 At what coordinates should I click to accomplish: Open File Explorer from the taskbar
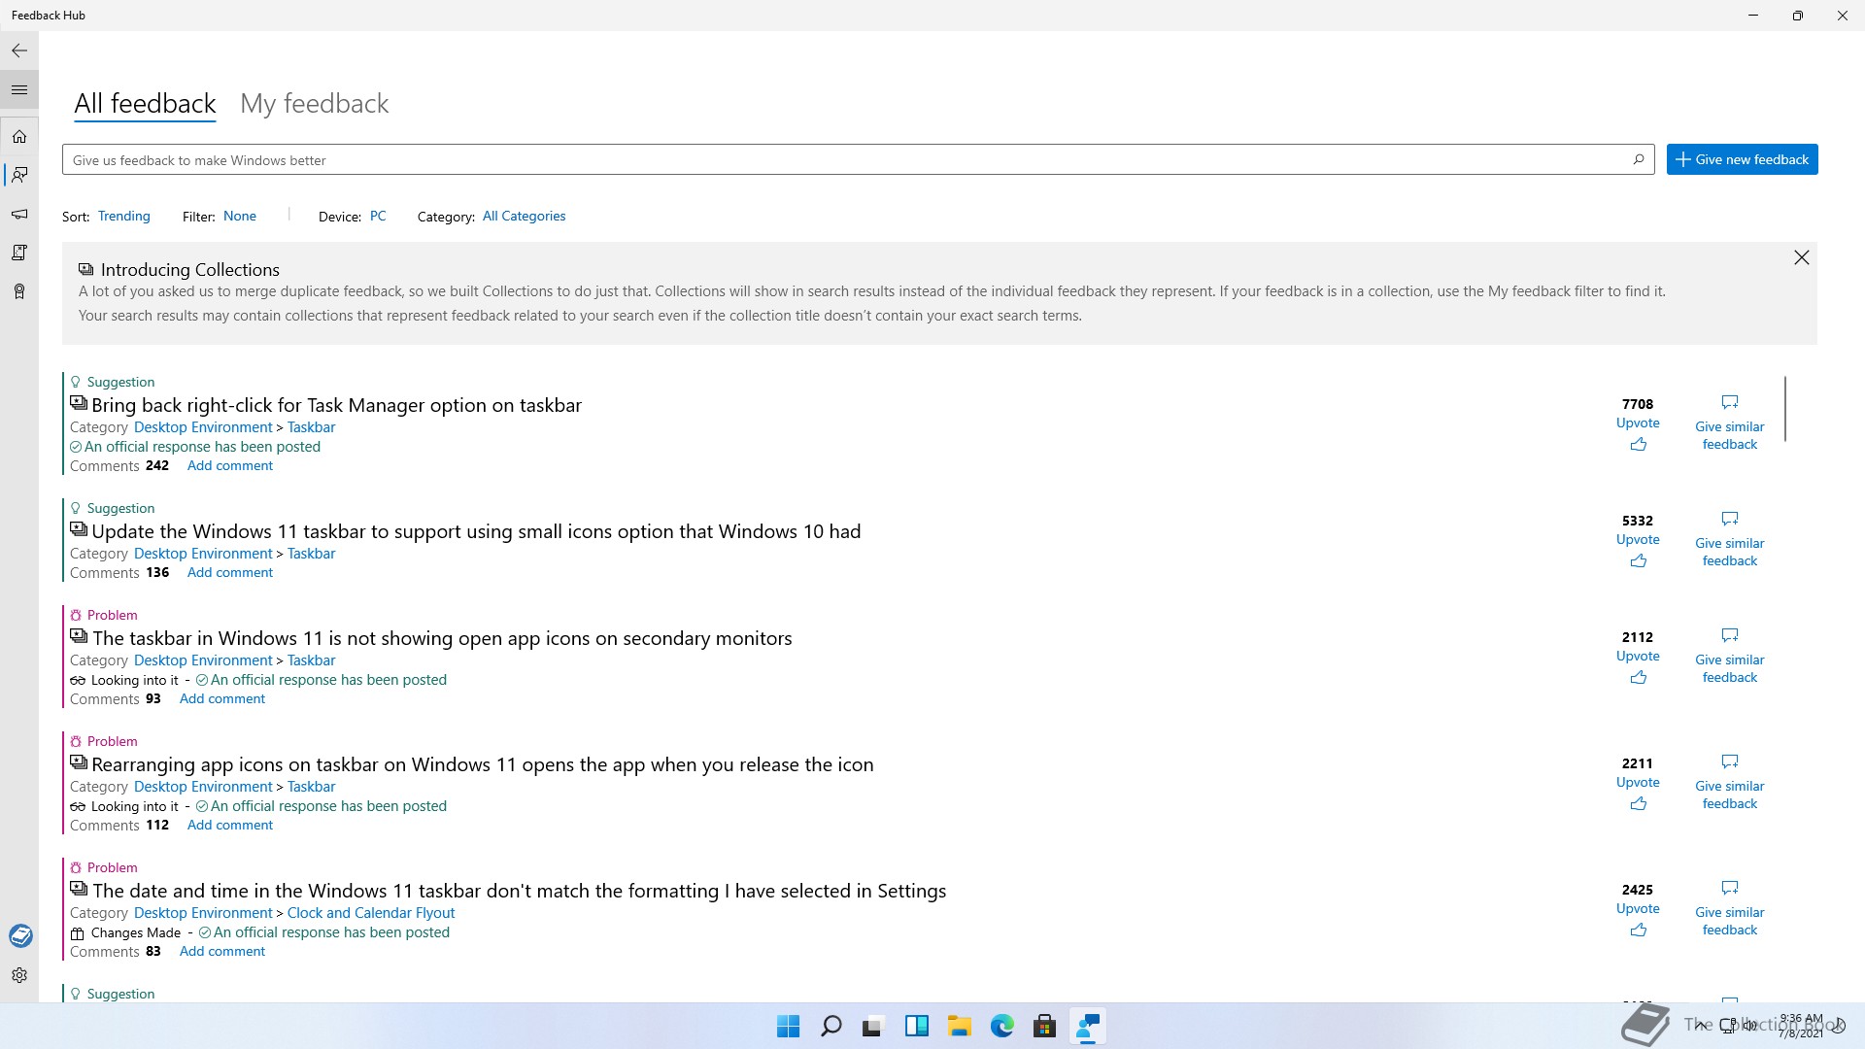[959, 1026]
